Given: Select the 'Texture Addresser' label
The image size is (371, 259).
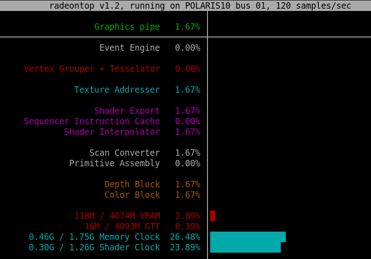Looking at the screenshot, I should pyautogui.click(x=117, y=90).
